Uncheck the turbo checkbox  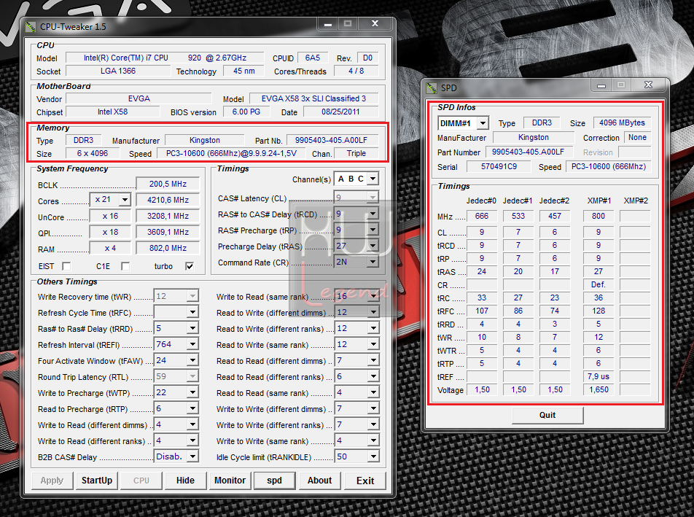click(190, 266)
